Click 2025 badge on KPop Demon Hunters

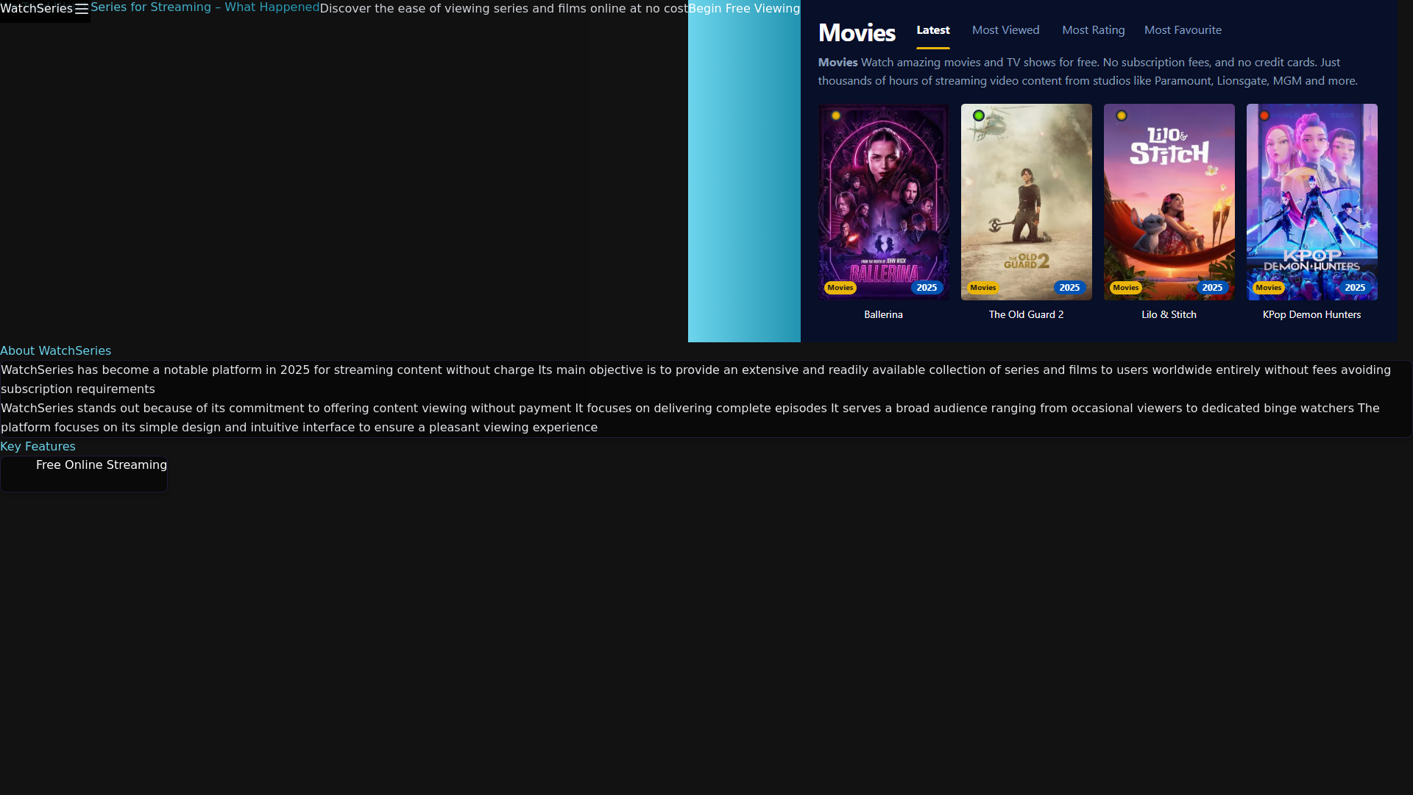(1355, 288)
